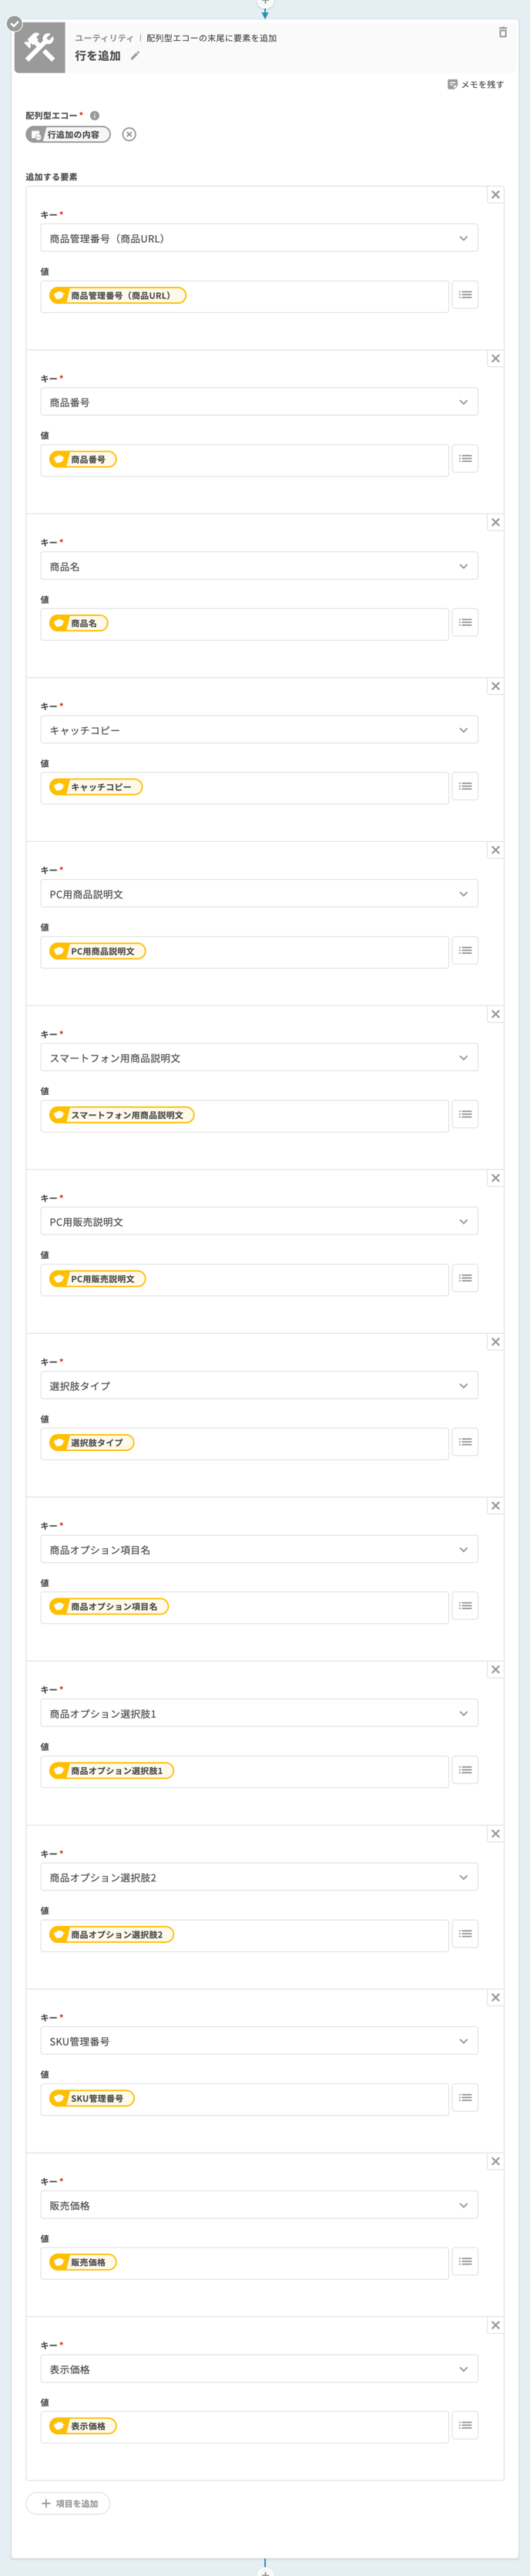The image size is (530, 2576).
Task: Click the 項目を追加 button
Action: [68, 2504]
